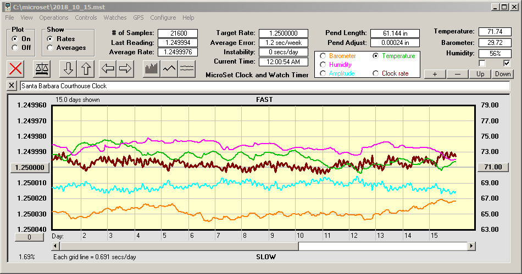
Task: Open the File menu
Action: 9,18
